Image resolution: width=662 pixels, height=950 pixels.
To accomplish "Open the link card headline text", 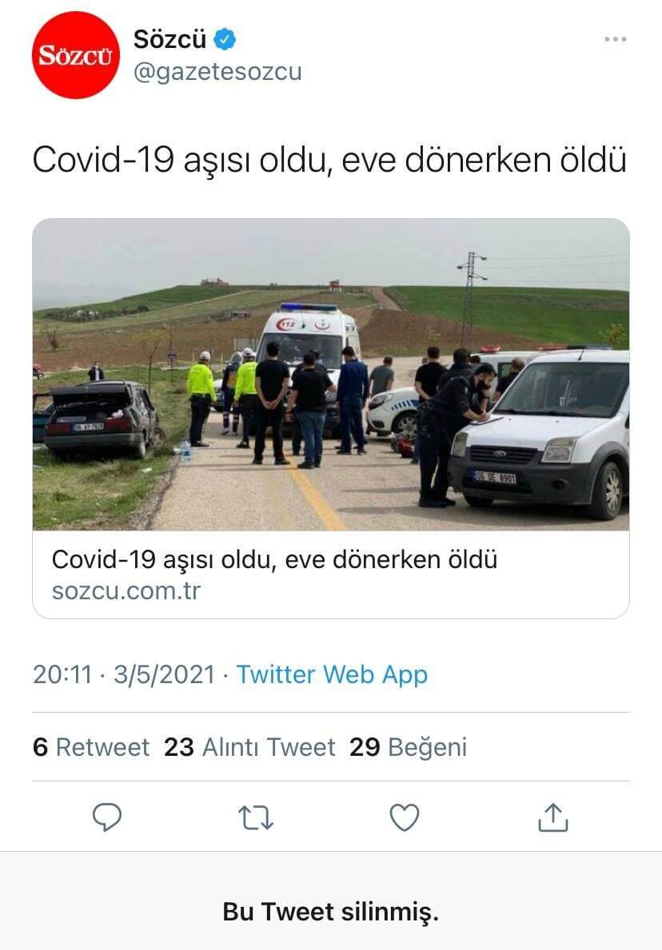I will [x=274, y=559].
